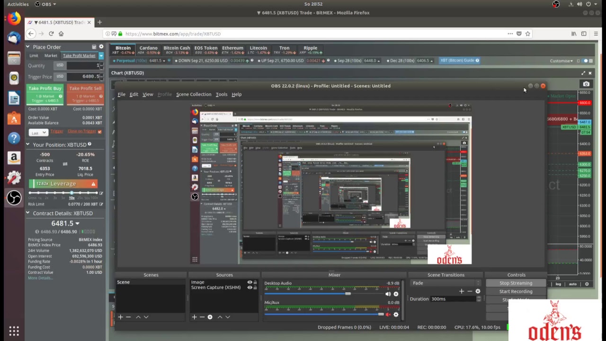Open the Amazon launcher in the dock
The image size is (606, 341).
coord(14,158)
